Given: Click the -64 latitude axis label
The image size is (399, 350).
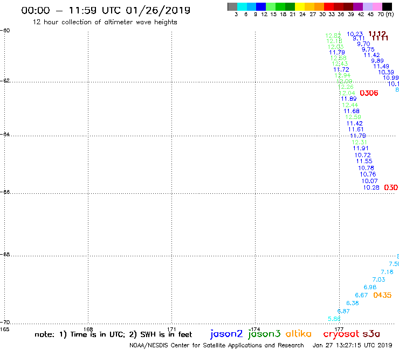Looking at the screenshot, I should pos(5,134).
